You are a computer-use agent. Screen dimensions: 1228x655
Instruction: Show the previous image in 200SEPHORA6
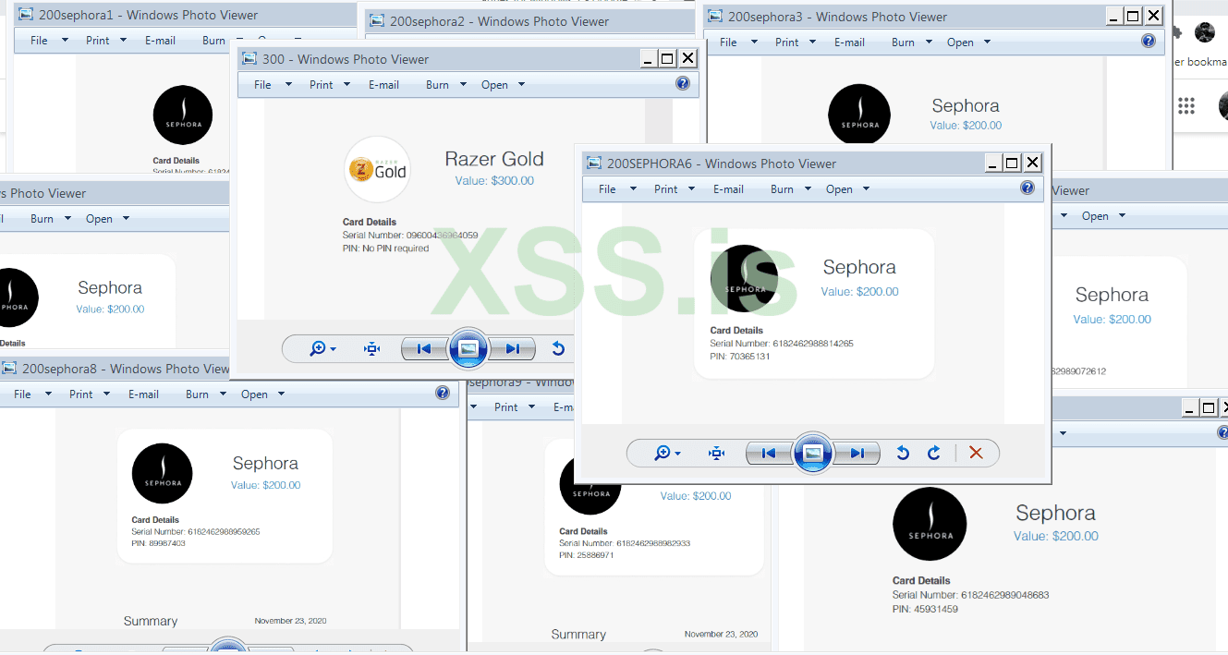click(x=769, y=453)
